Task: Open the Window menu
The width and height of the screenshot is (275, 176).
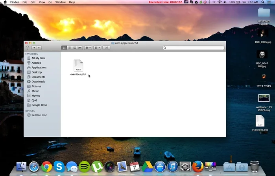Action: pos(61,2)
